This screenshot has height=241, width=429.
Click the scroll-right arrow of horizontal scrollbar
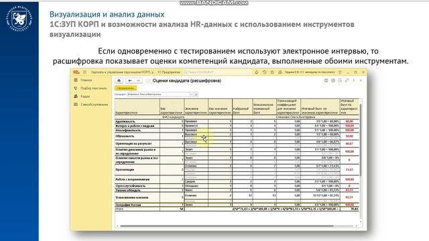click(357, 226)
